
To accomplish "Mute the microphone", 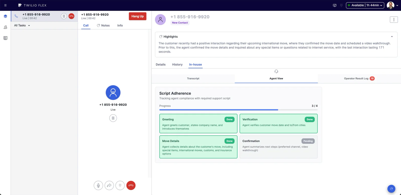I will pos(98,185).
